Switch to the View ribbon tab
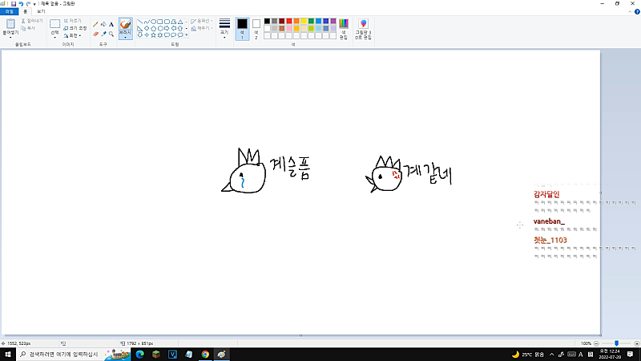Screen dimensions: 641x361 (x=40, y=12)
